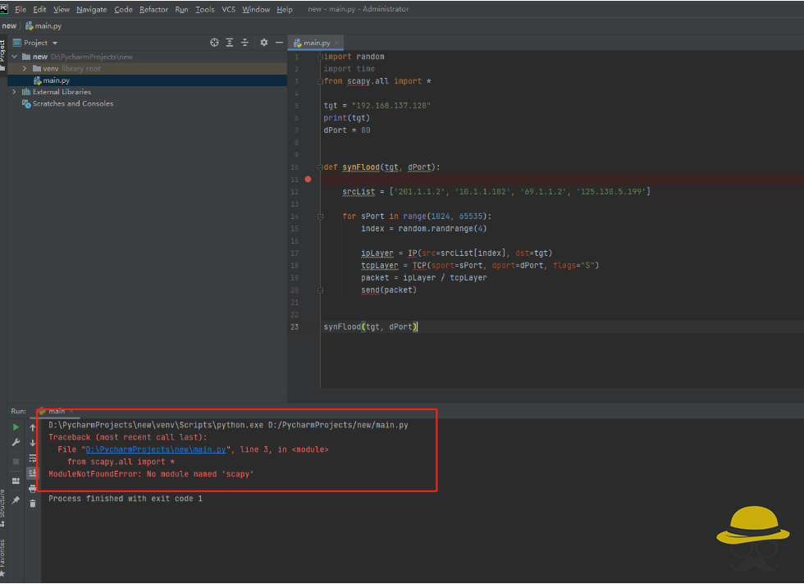Open the VCS menu
Screen dimensions: 804x584
point(229,9)
